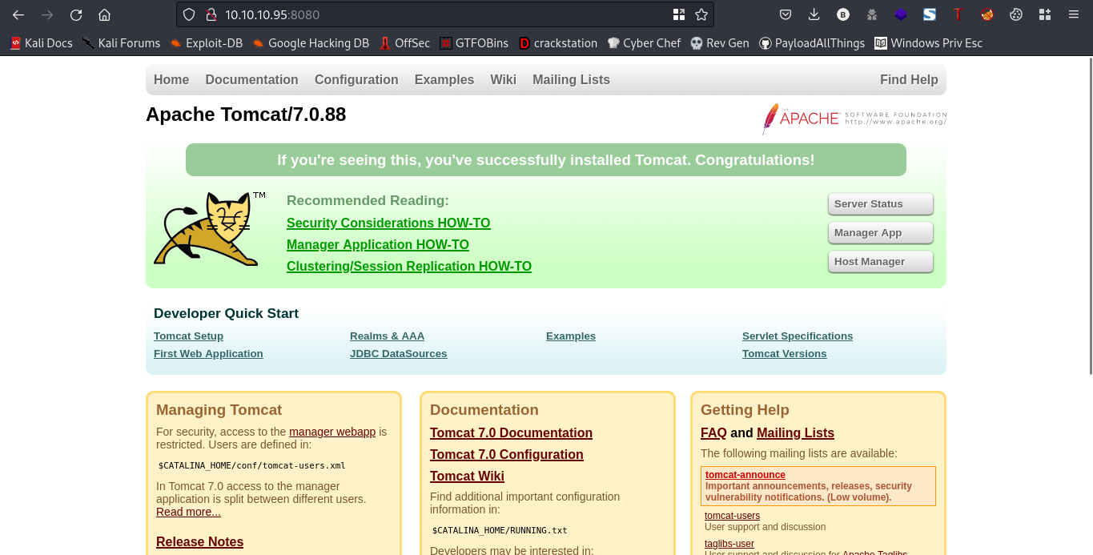Open the tracking protection shield icon
This screenshot has height=555, width=1093.
tap(189, 14)
